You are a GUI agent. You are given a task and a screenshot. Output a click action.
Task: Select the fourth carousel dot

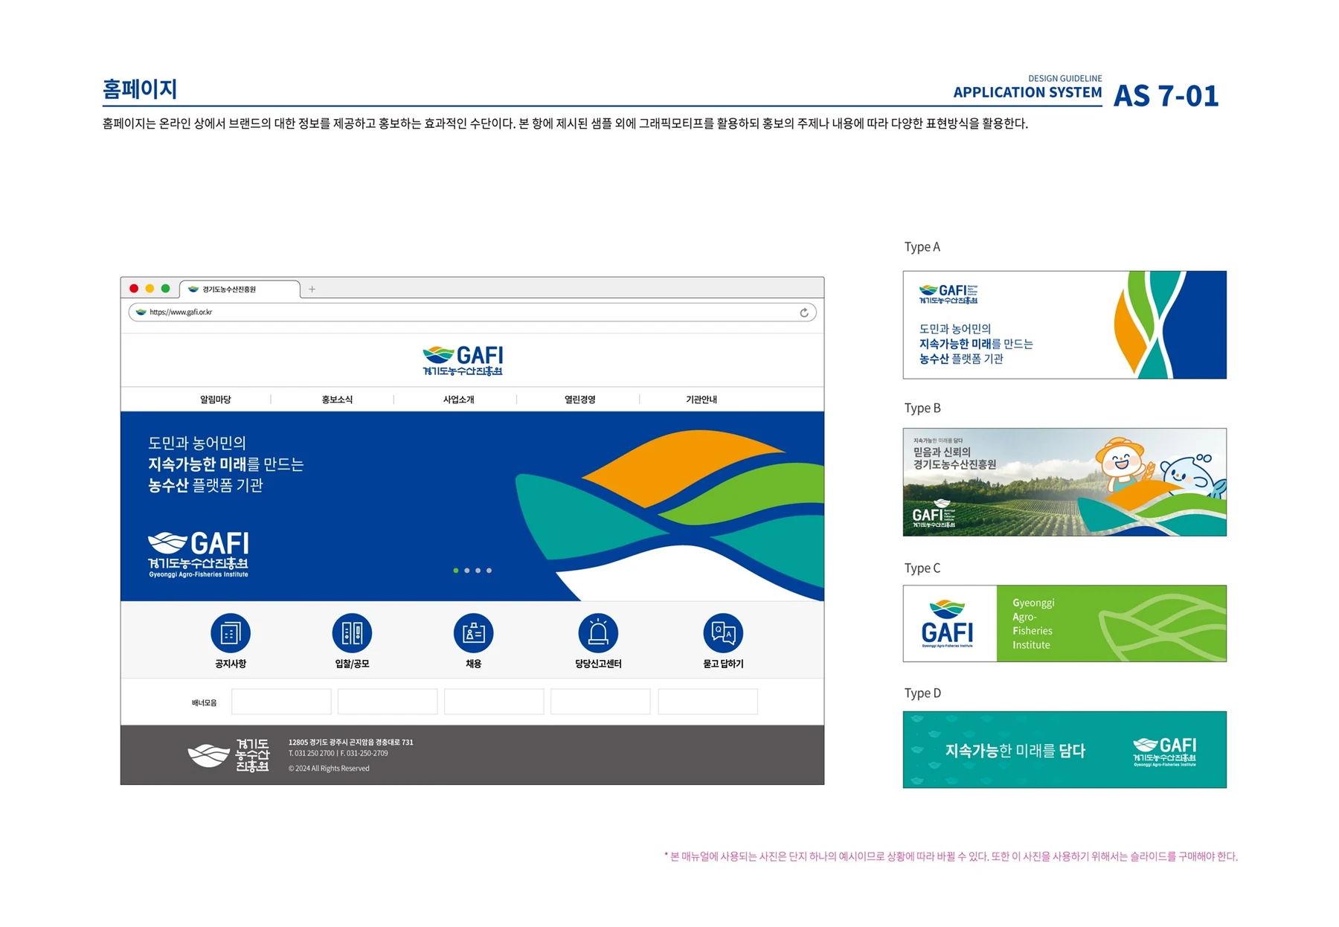pyautogui.click(x=489, y=571)
